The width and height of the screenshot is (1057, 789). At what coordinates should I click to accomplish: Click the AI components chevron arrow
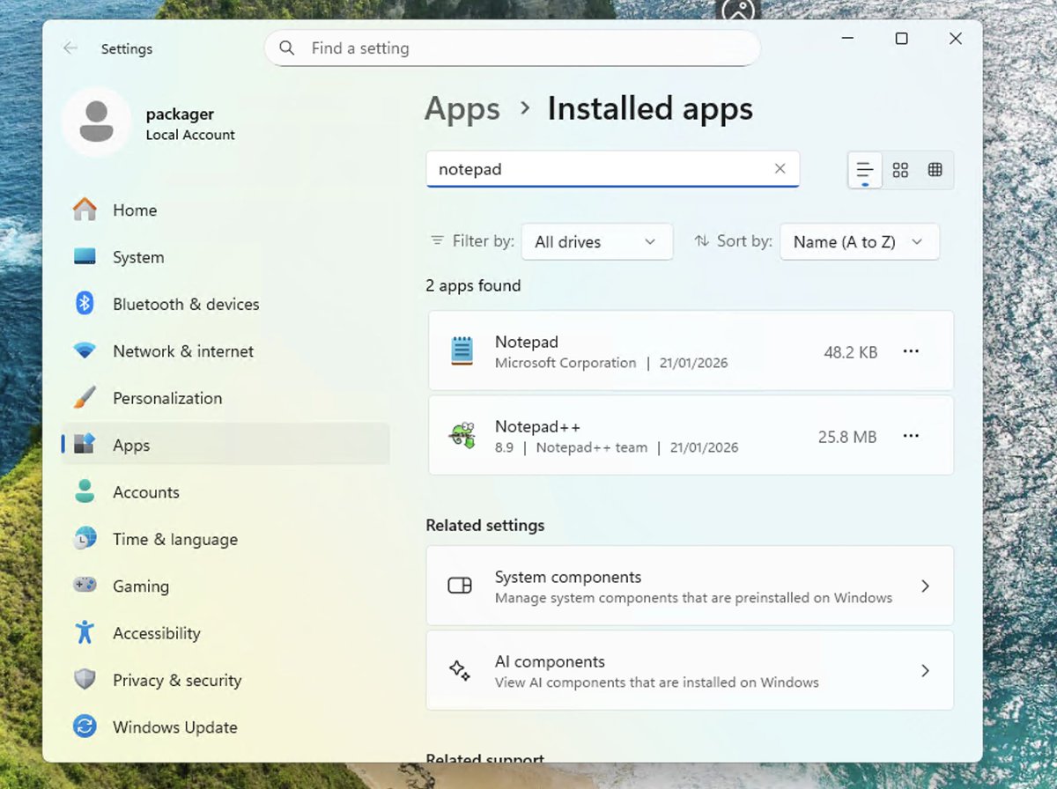click(x=925, y=670)
